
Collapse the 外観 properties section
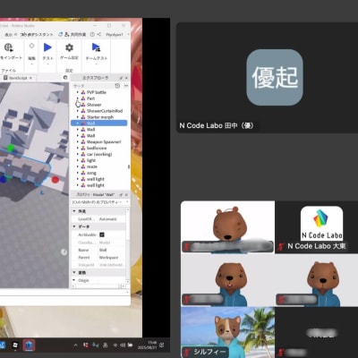pos(74,211)
